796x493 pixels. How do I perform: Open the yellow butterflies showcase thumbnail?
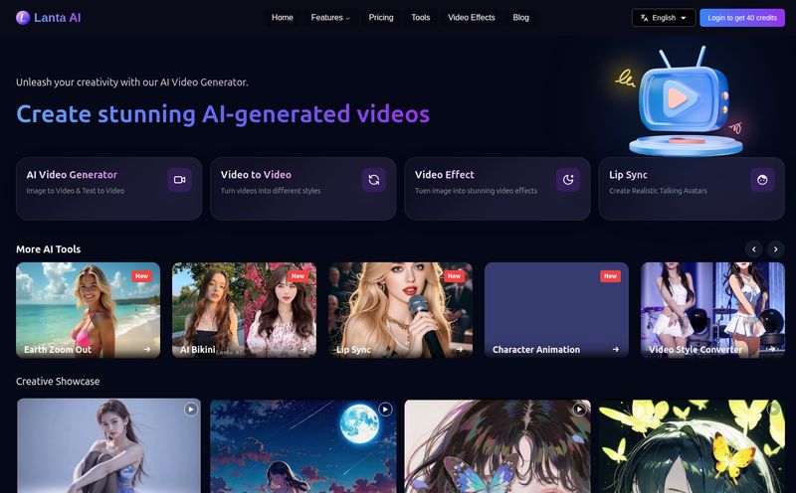(692, 446)
